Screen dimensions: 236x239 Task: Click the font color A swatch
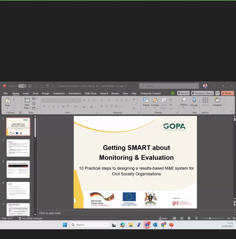coord(91,106)
